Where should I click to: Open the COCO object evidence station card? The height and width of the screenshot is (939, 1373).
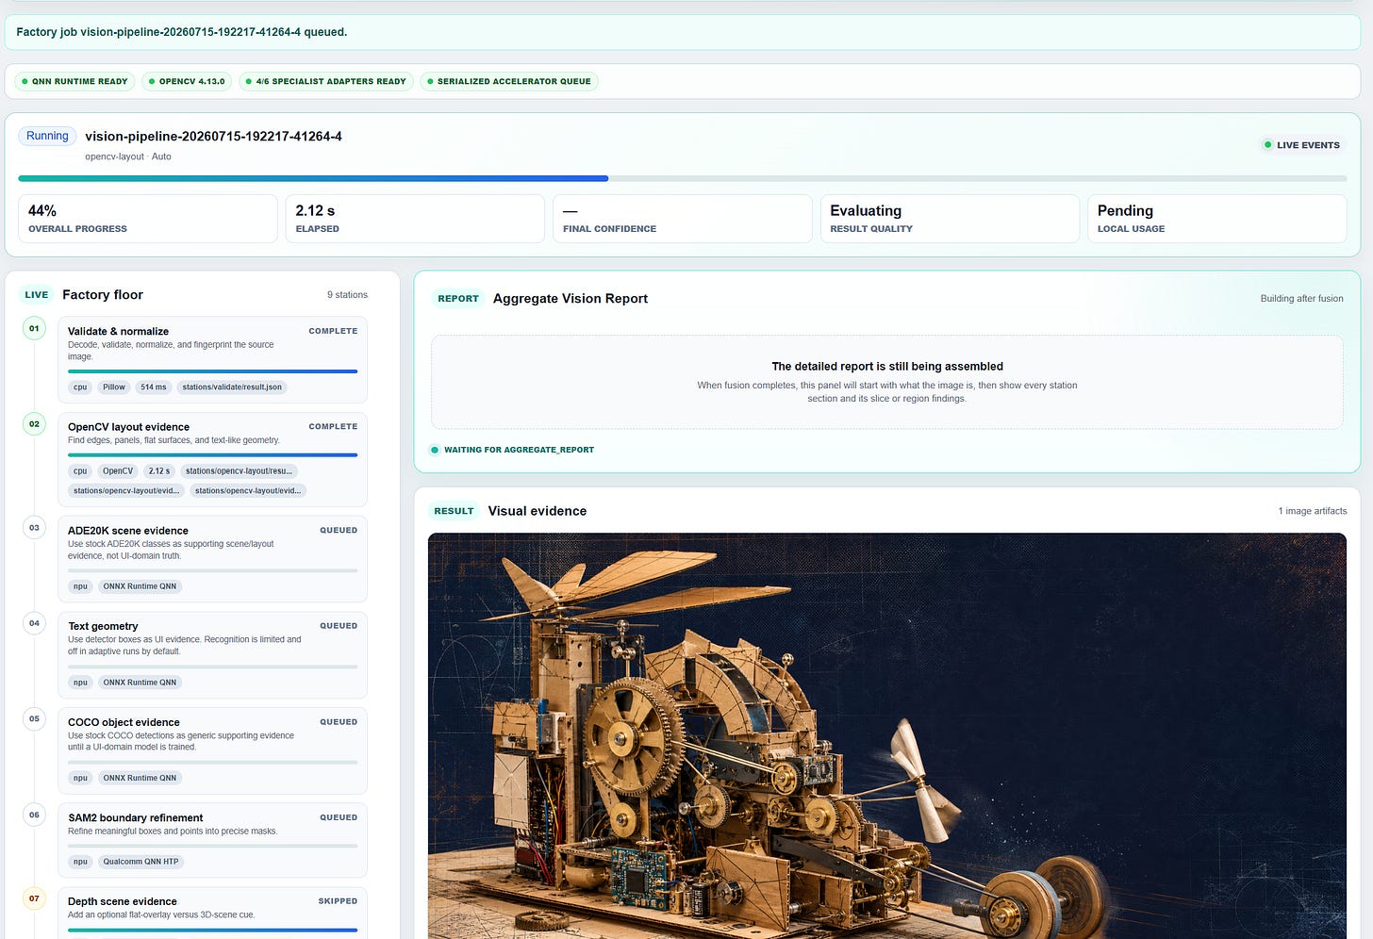point(212,750)
